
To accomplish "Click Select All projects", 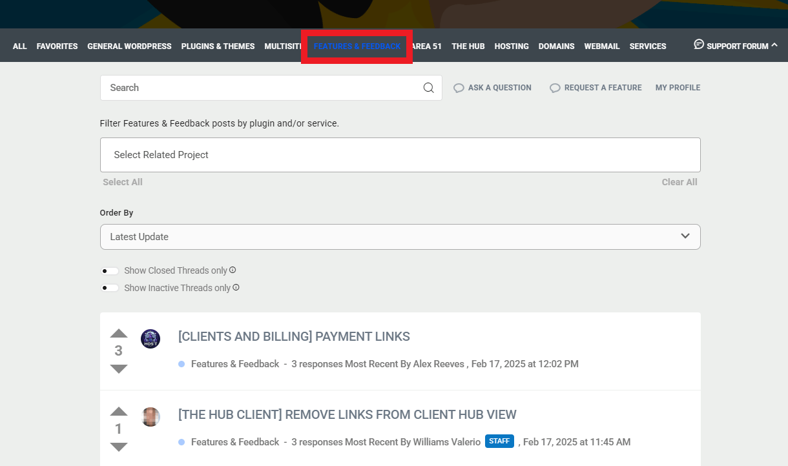I will click(x=123, y=182).
